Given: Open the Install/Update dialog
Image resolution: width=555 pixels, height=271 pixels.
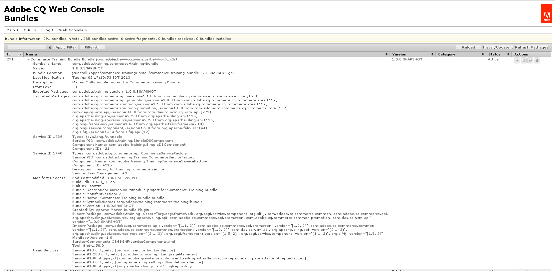Looking at the screenshot, I should 498,47.
